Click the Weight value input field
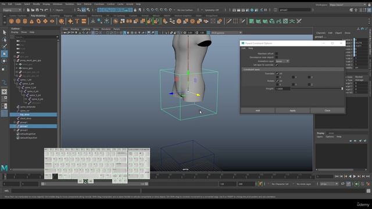 pyautogui.click(x=282, y=88)
